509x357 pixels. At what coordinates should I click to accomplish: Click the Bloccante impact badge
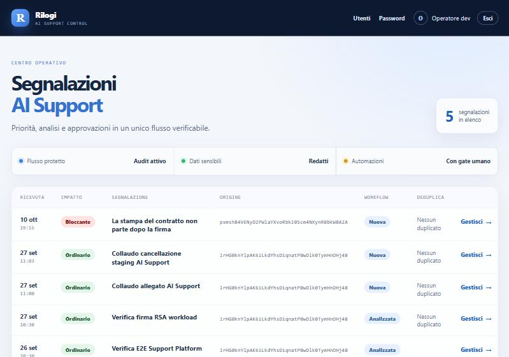[78, 222]
